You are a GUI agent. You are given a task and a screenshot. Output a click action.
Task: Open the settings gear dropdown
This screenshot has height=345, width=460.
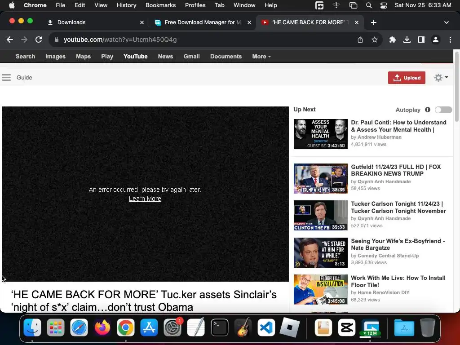point(441,77)
